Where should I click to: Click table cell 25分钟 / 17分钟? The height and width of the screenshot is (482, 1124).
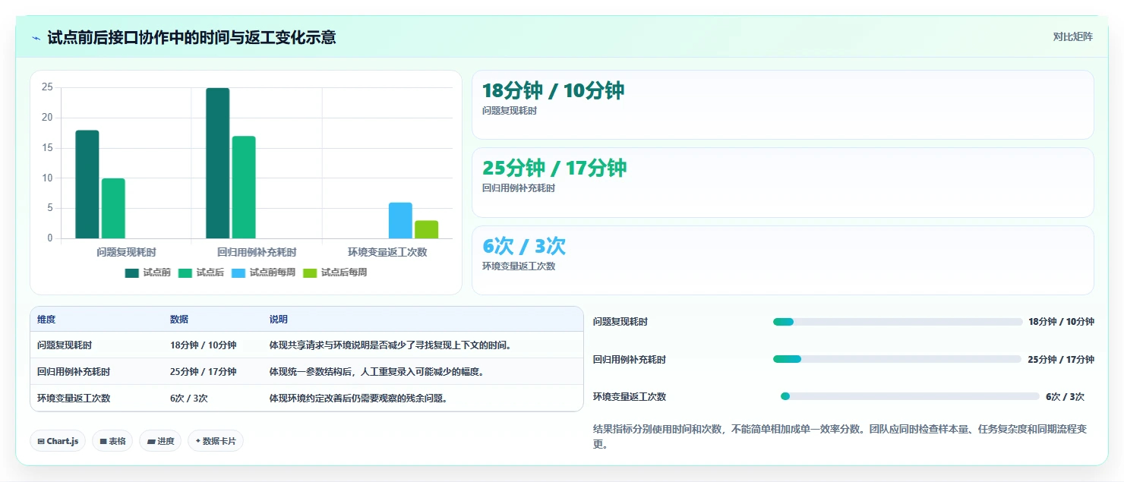click(x=203, y=372)
